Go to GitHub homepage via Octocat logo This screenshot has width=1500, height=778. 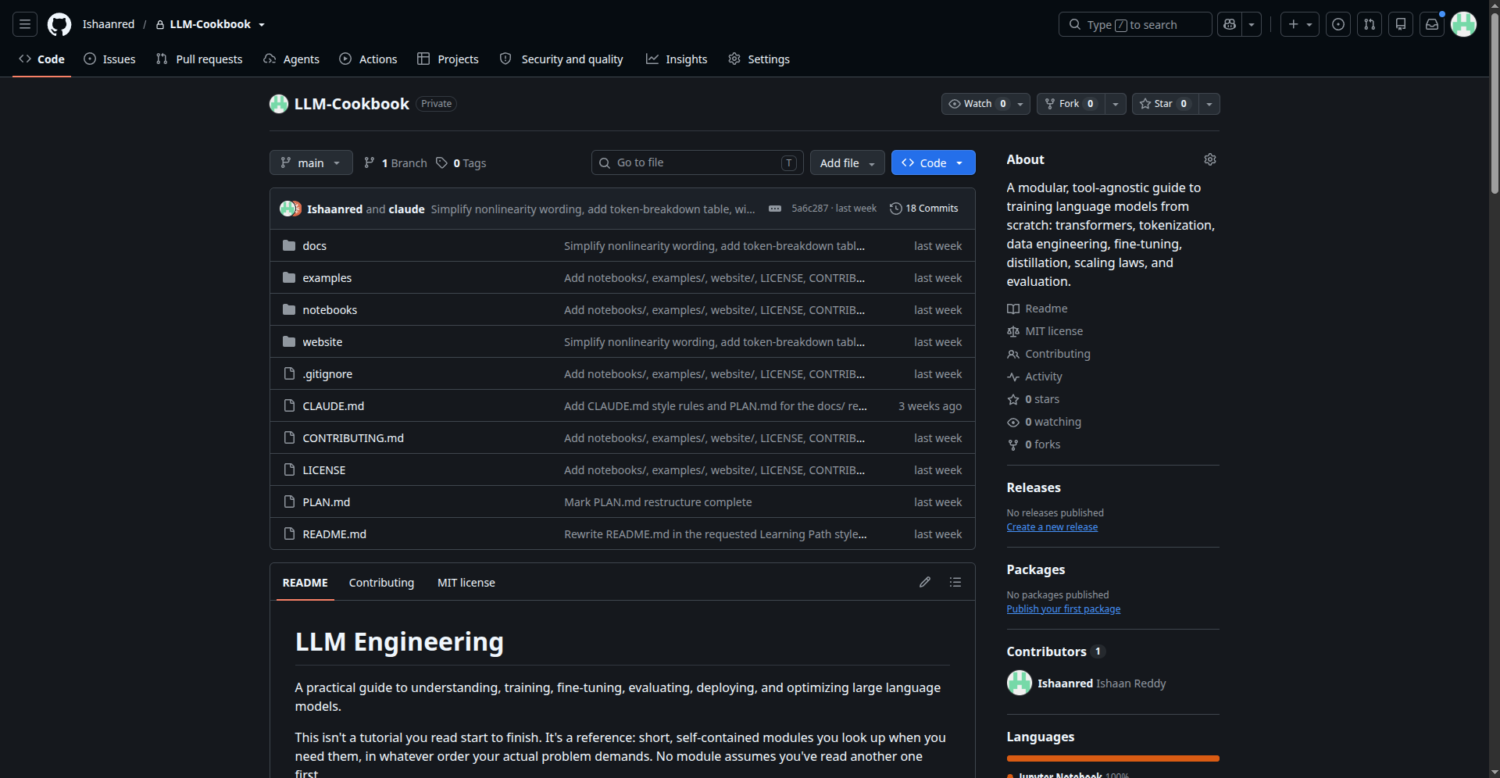tap(59, 24)
